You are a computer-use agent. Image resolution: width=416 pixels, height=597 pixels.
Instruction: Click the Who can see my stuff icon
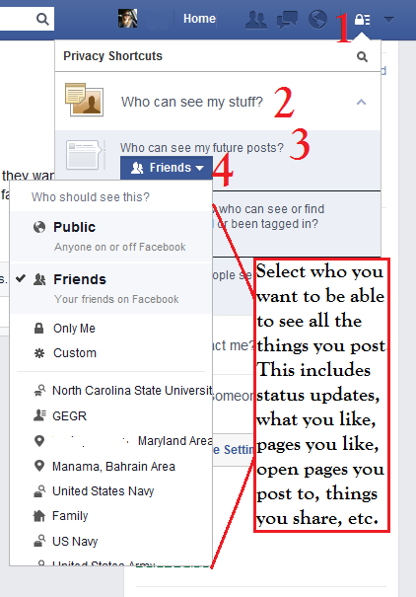pos(84,100)
